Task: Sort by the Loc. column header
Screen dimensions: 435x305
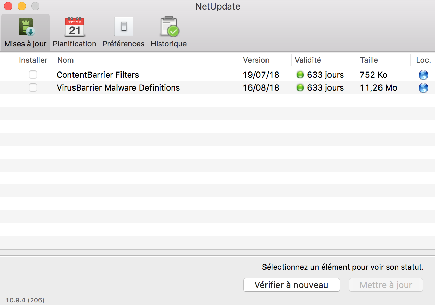Action: point(423,60)
